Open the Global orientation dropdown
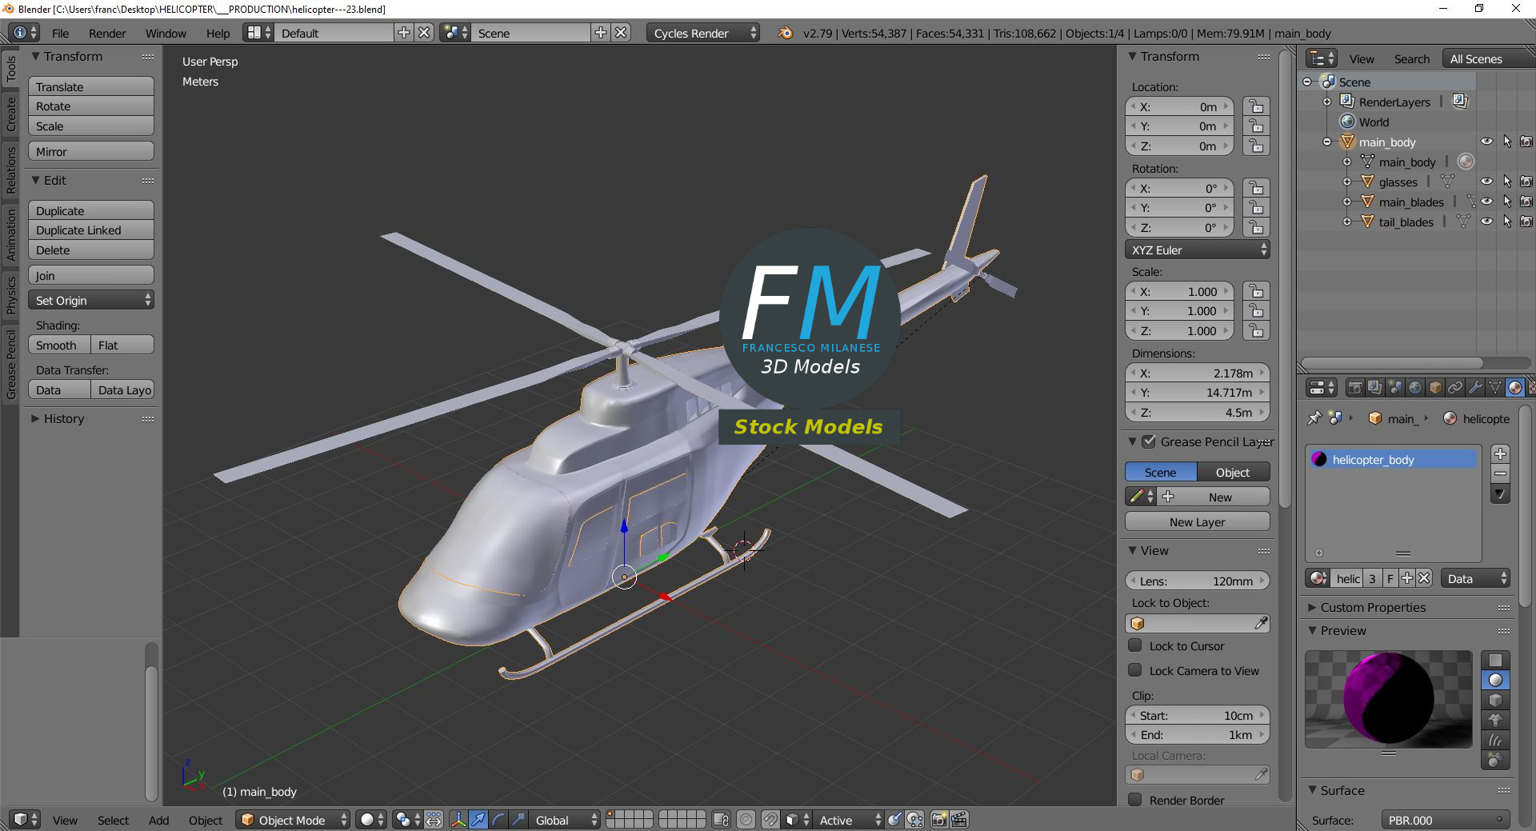1536x831 pixels. pyautogui.click(x=565, y=820)
